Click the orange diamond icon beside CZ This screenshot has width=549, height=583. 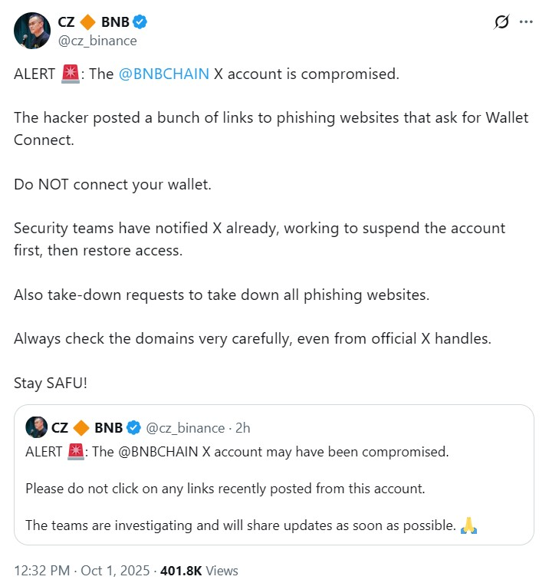88,21
